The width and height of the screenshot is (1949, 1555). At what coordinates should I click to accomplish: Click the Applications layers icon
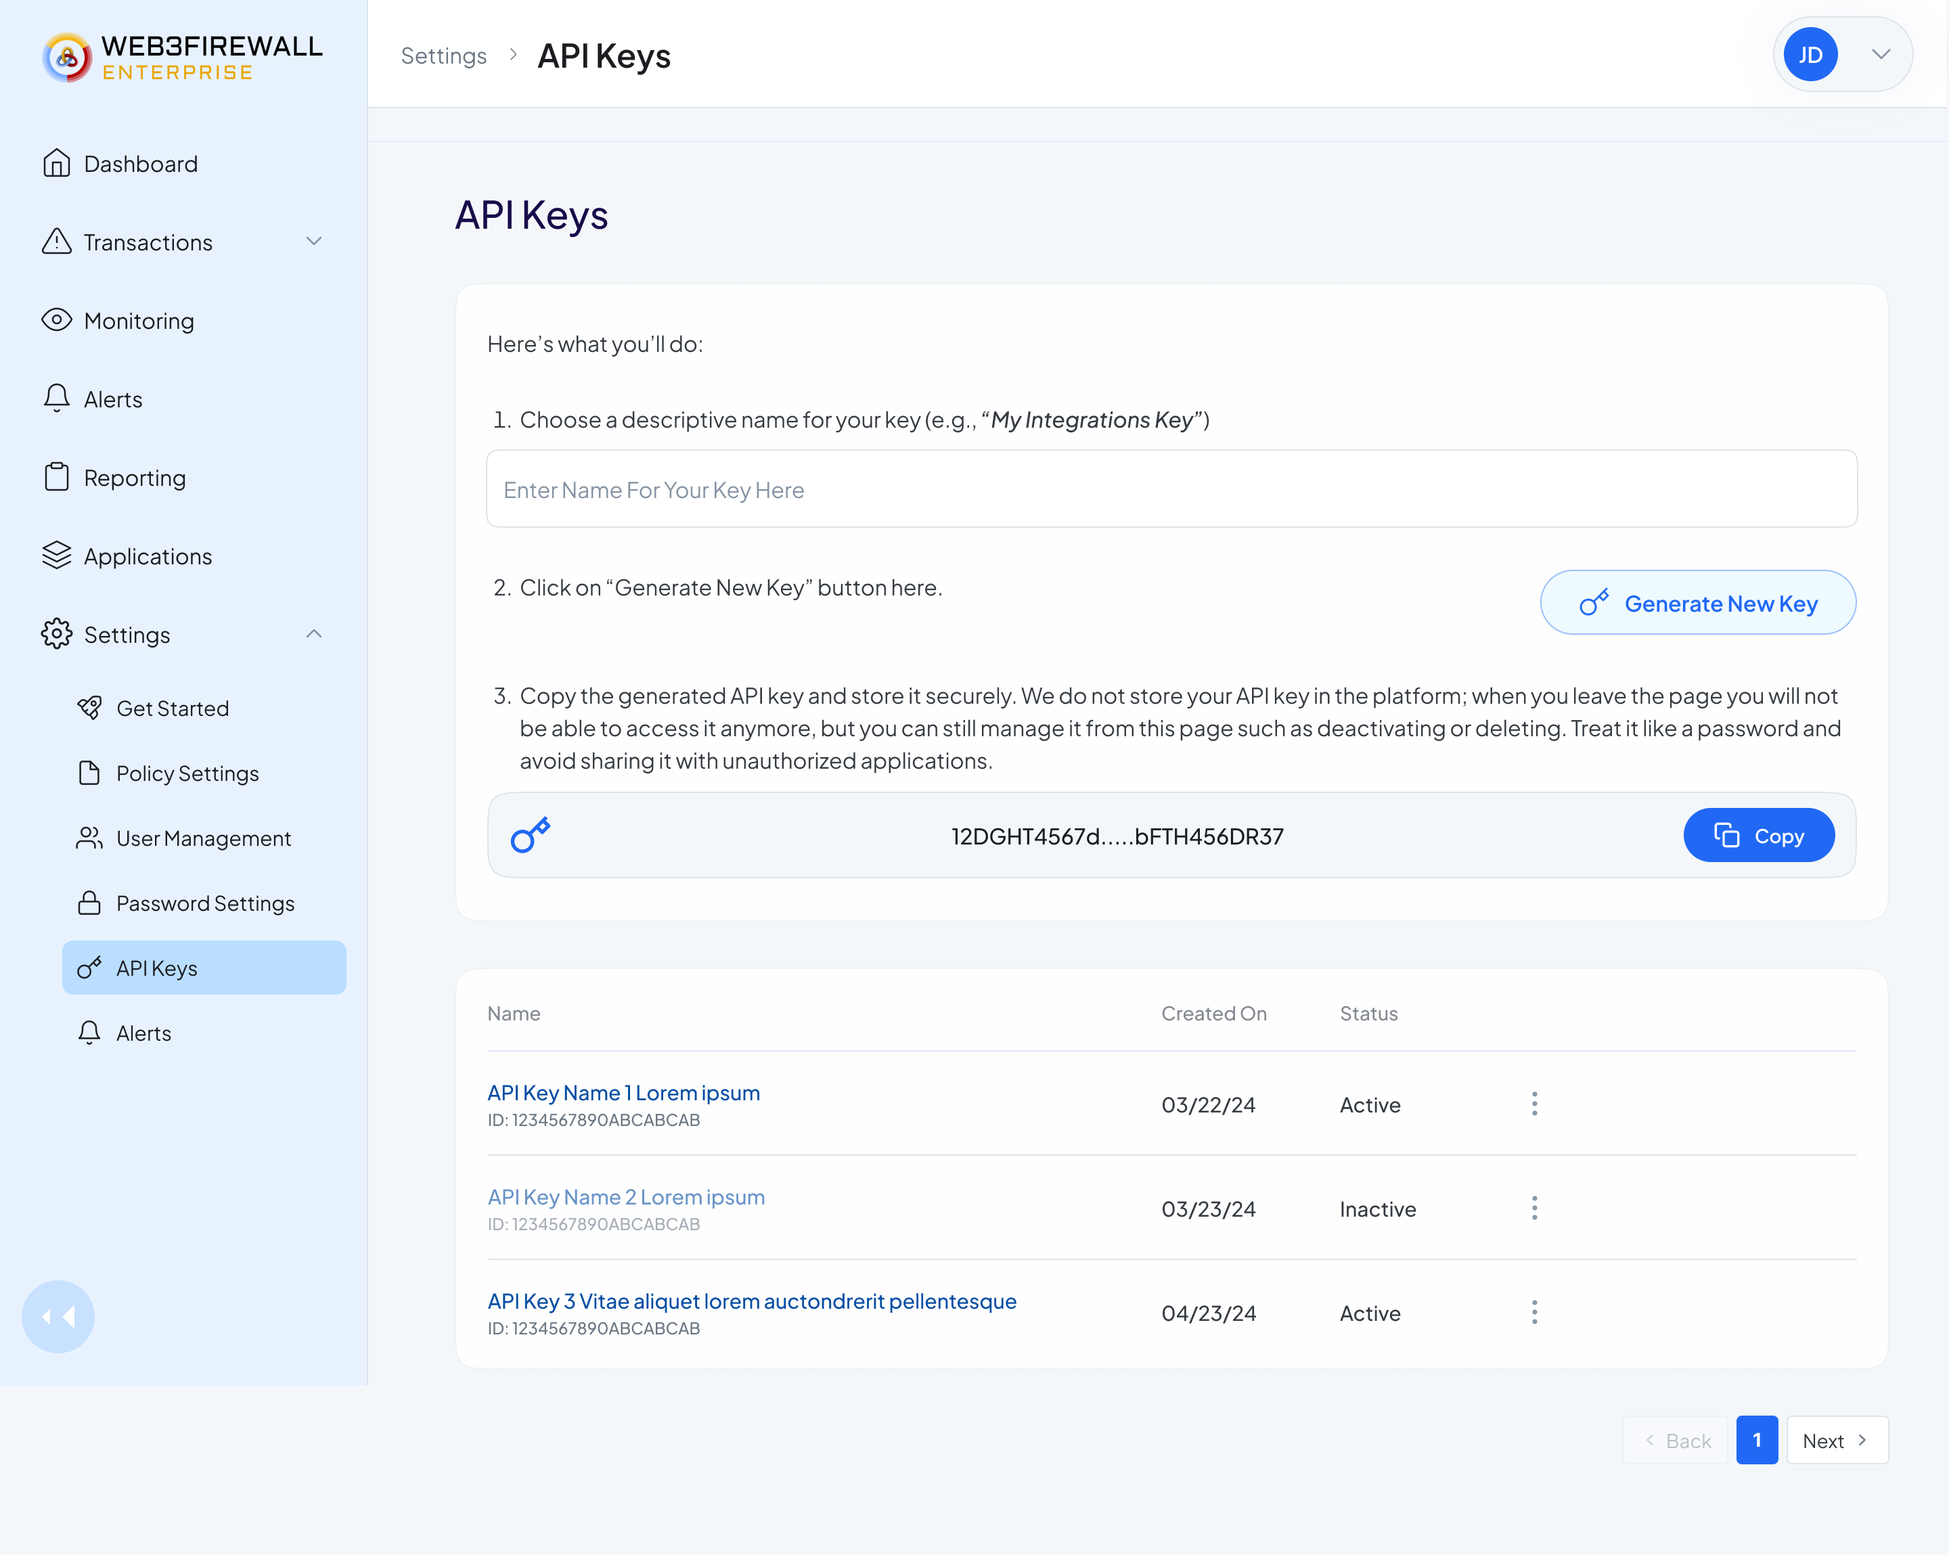point(56,555)
